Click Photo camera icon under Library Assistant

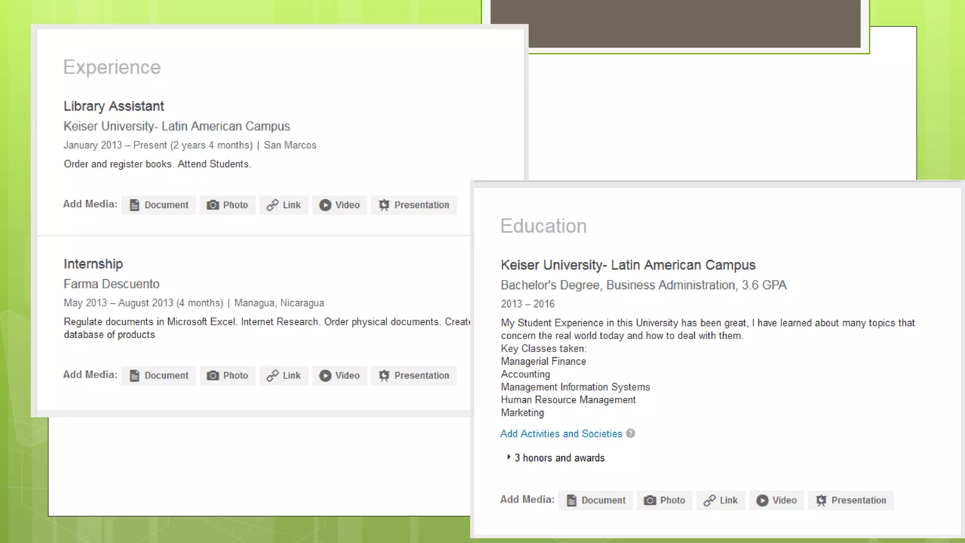point(213,205)
